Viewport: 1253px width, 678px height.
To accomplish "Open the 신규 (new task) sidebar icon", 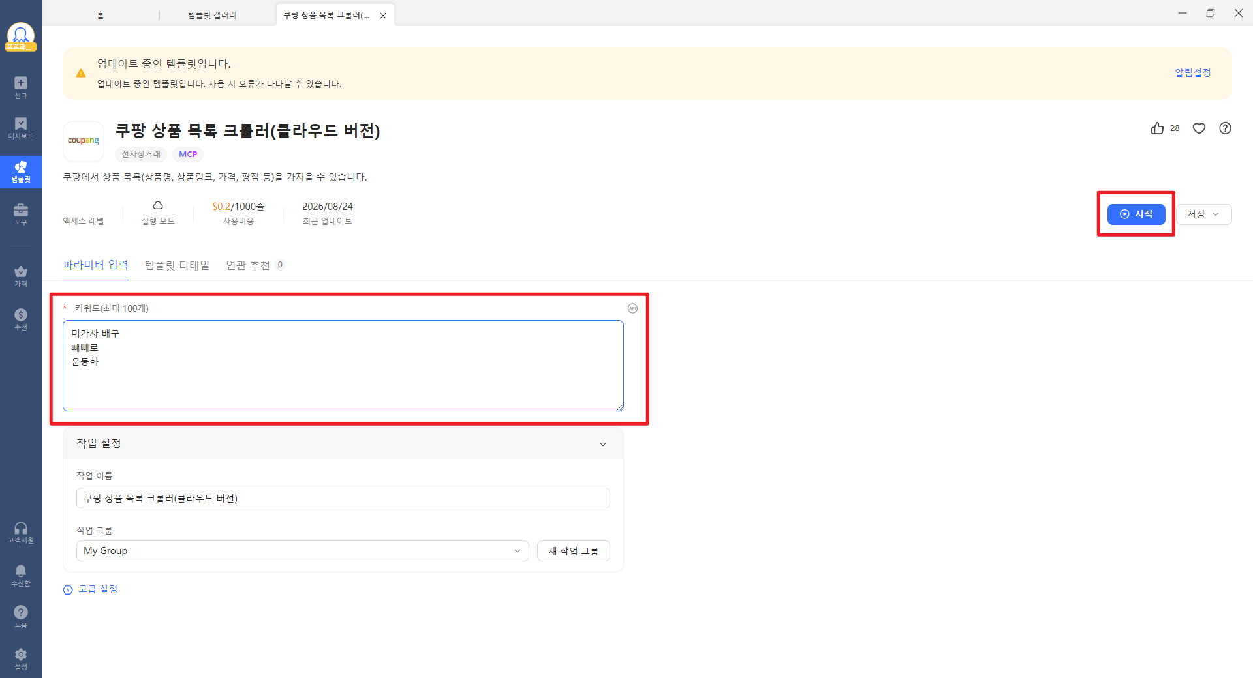I will (x=21, y=87).
